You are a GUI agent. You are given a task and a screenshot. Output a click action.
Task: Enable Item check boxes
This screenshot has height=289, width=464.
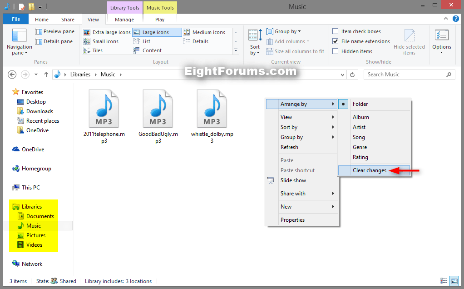pos(336,31)
